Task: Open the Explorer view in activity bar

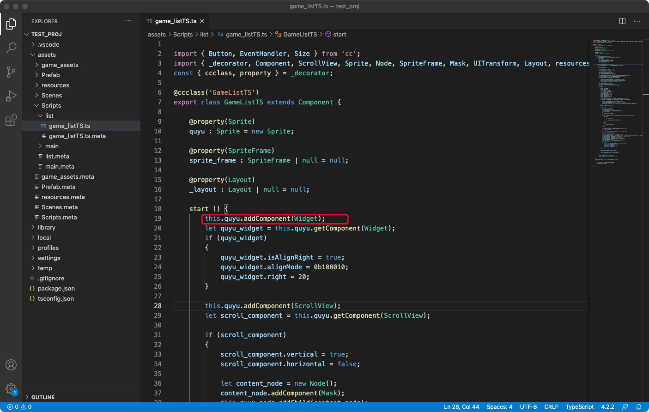Action: pos(11,24)
